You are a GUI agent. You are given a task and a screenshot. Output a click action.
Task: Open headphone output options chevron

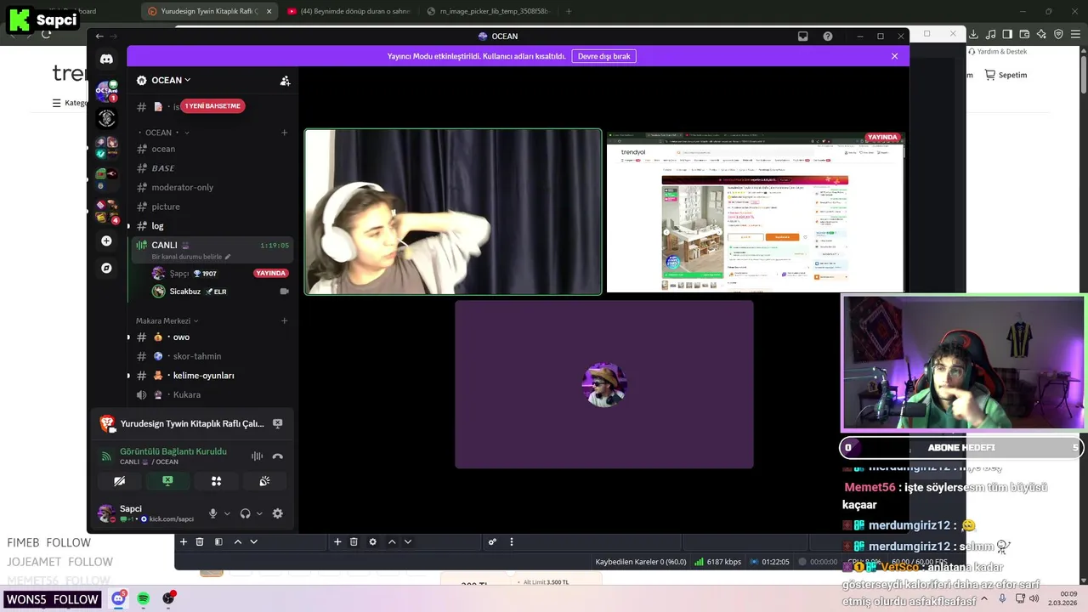pyautogui.click(x=258, y=513)
